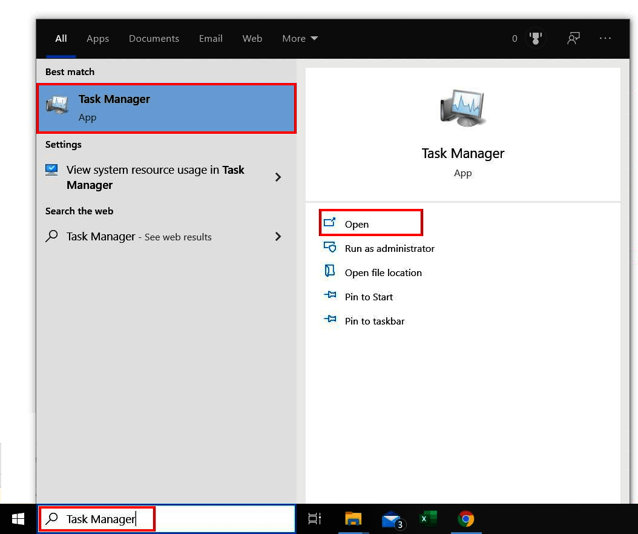The width and height of the screenshot is (638, 534).
Task: Open the Mail app showing 3 notifications
Action: [390, 519]
